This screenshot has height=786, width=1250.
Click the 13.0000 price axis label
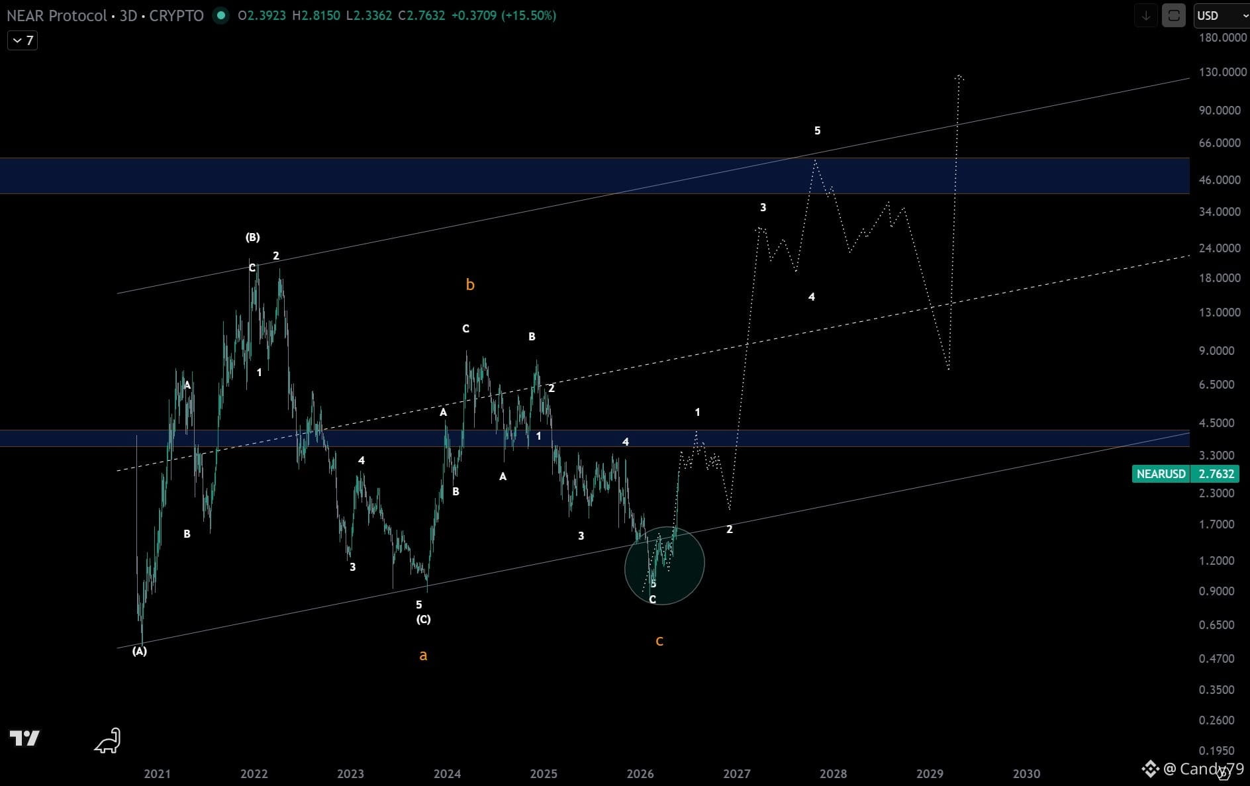tap(1220, 312)
